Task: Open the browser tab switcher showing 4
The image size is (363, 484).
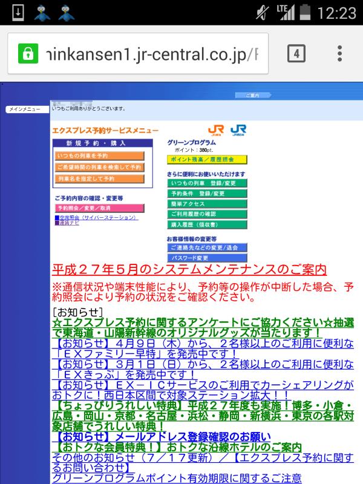Action: [x=296, y=53]
